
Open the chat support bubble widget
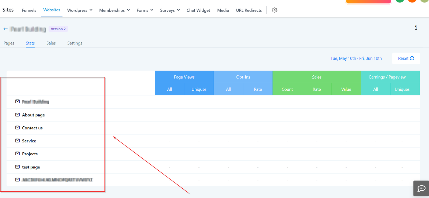(421, 189)
